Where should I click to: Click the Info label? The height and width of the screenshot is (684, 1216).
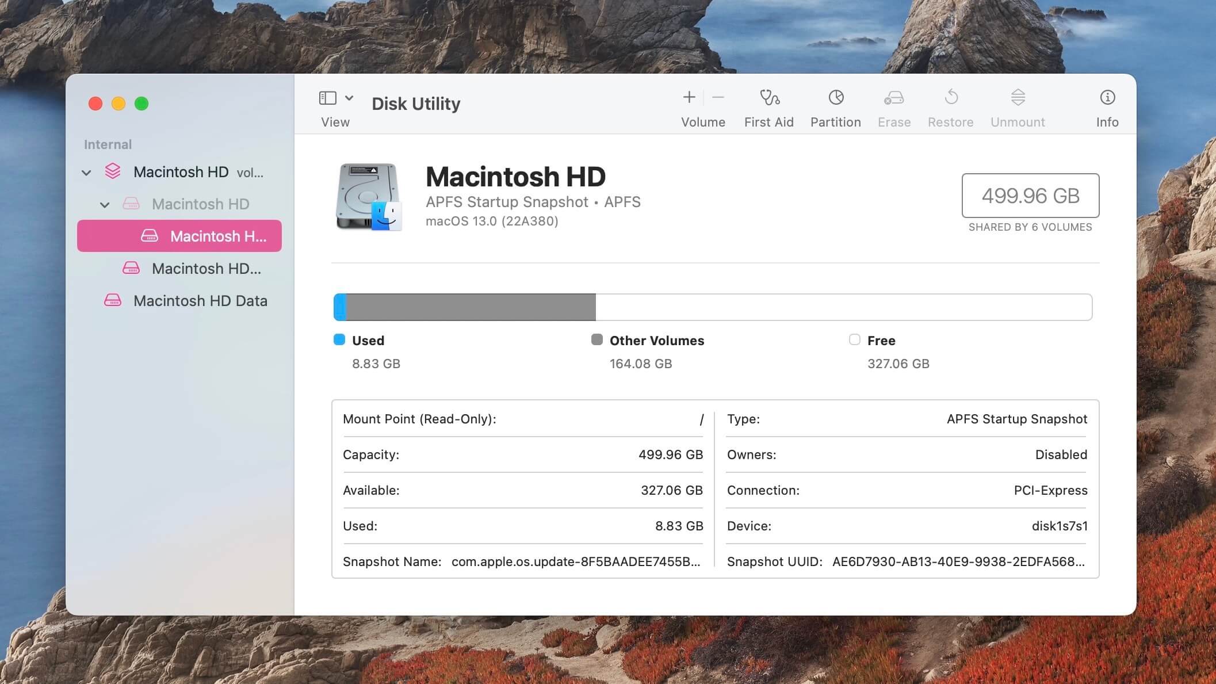coord(1107,122)
